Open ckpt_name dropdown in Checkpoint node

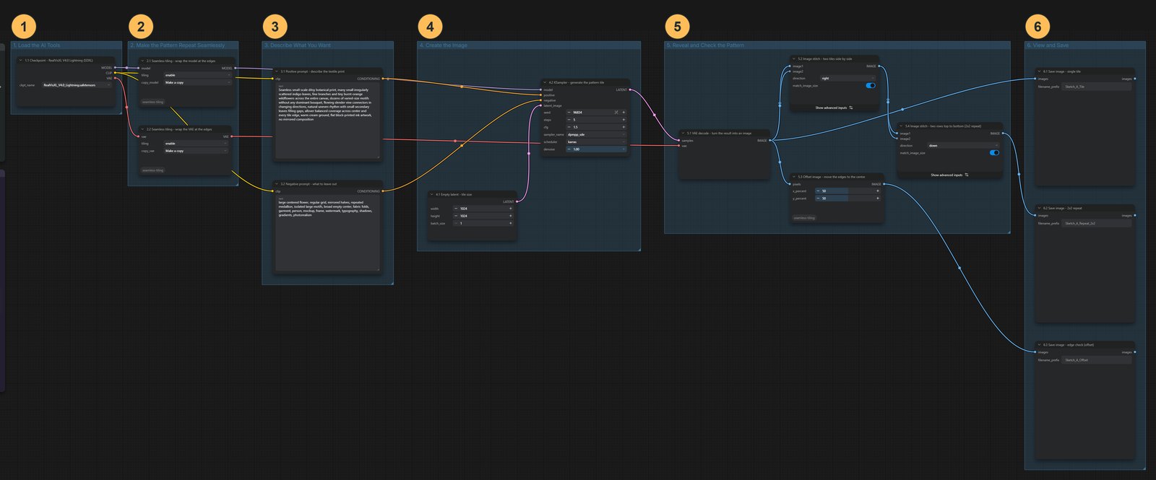click(x=76, y=85)
